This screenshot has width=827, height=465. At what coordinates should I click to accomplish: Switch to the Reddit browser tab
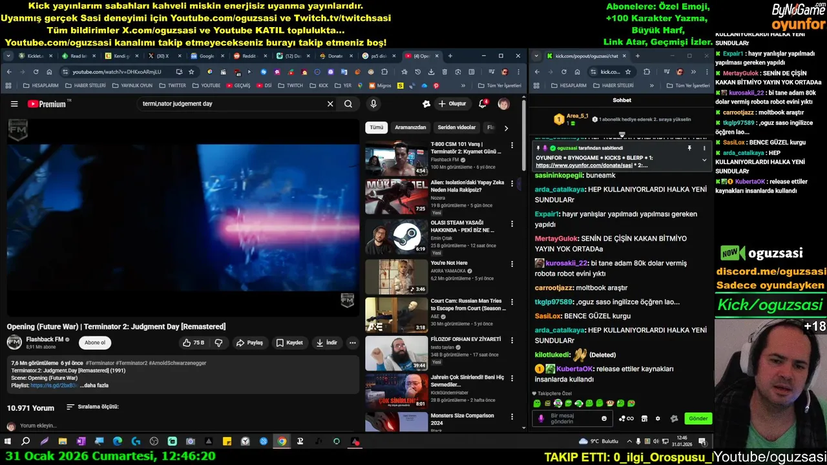(248, 56)
